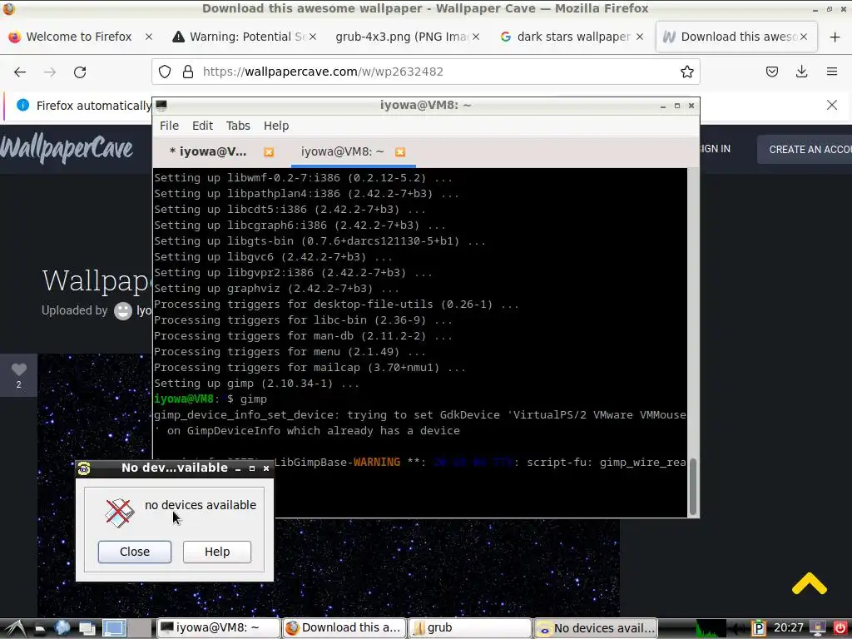
Task: Open the terminal Tabs menu
Action: pyautogui.click(x=238, y=126)
